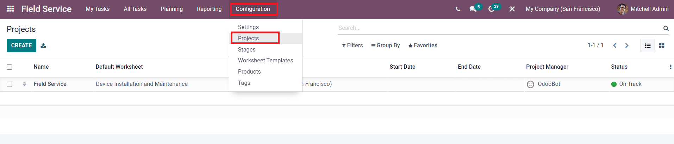Switch to kanban view
674x144 pixels.
coord(662,46)
